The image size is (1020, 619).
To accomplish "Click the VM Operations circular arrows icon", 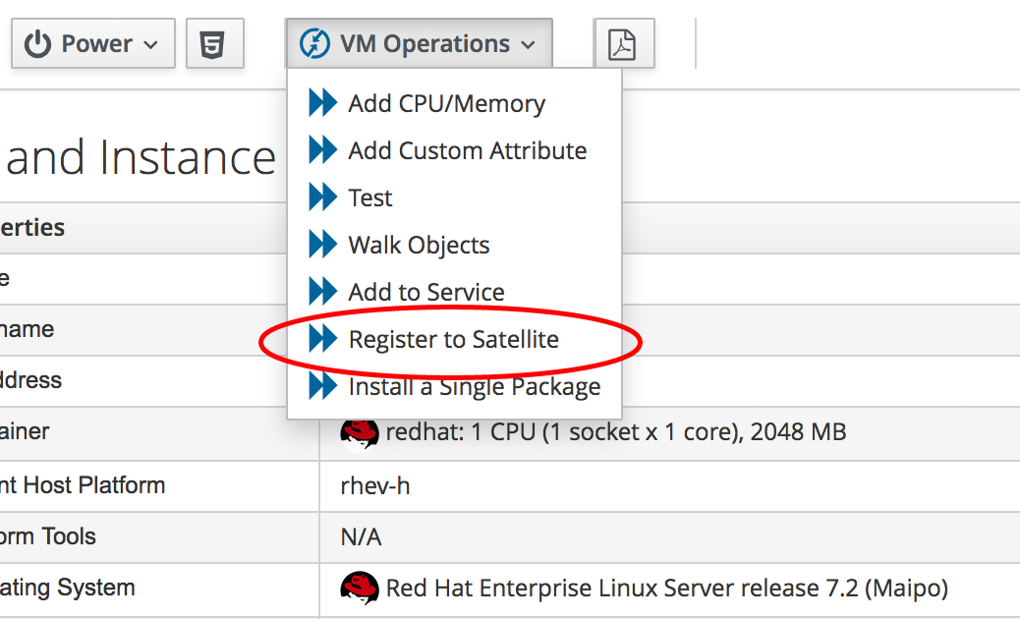I will click(x=314, y=44).
